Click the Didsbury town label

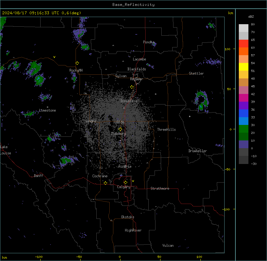pyautogui.click(x=119, y=134)
